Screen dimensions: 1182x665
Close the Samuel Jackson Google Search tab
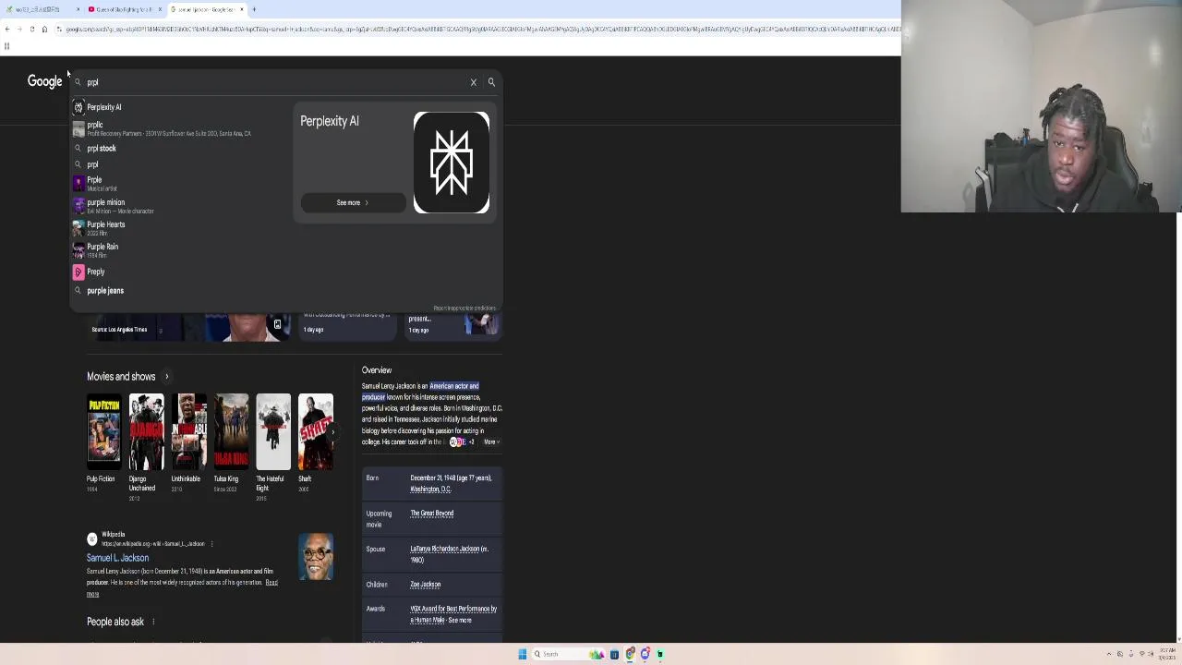242,9
